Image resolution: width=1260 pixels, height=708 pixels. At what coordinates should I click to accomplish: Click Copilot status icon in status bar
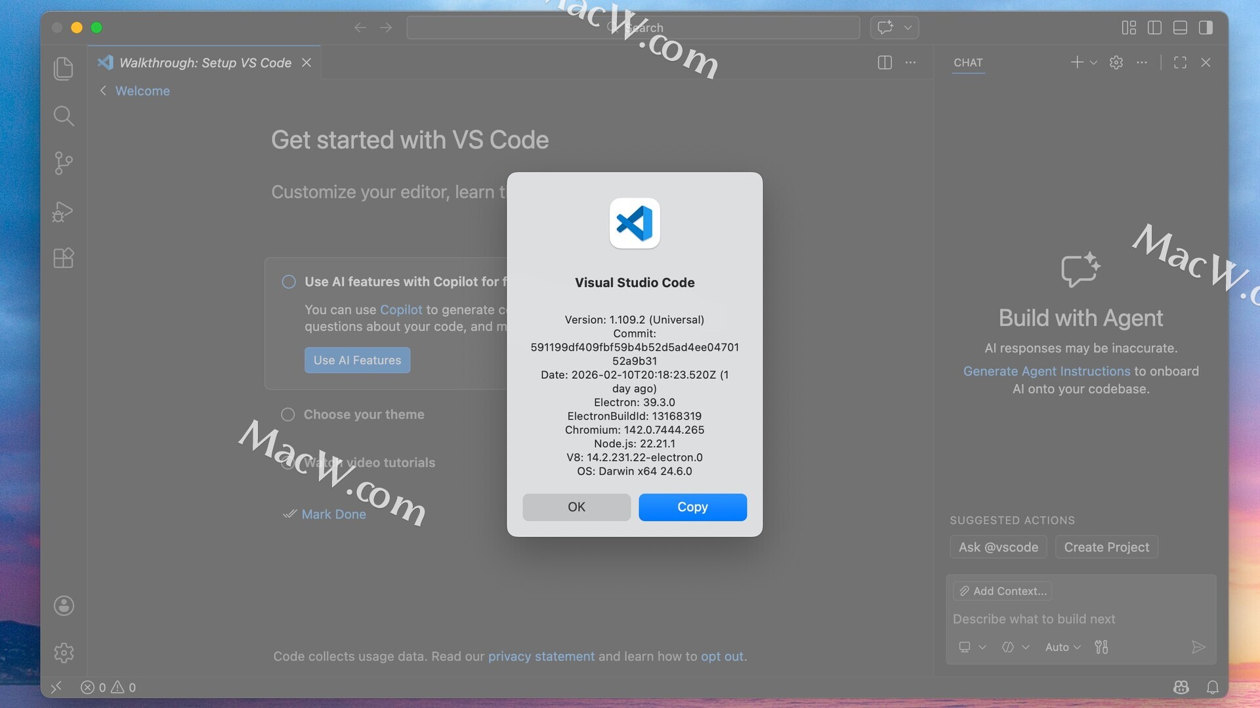pos(1181,687)
